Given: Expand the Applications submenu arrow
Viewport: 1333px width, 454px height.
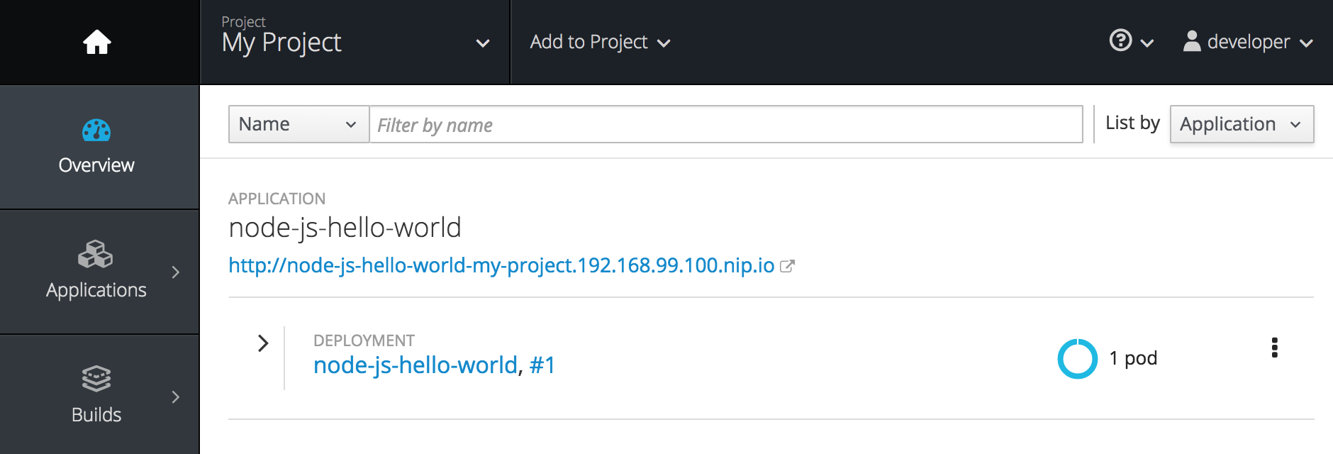Looking at the screenshot, I should coord(176,272).
